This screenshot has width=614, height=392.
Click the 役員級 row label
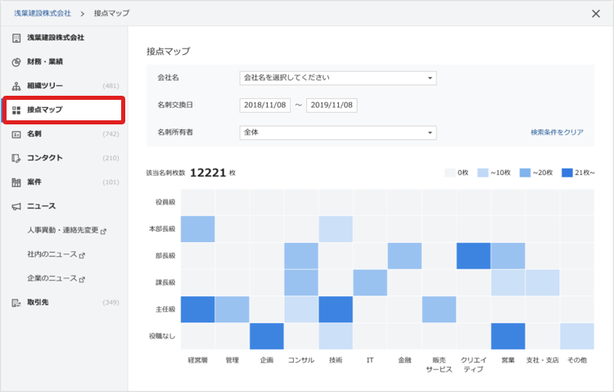[x=165, y=202]
